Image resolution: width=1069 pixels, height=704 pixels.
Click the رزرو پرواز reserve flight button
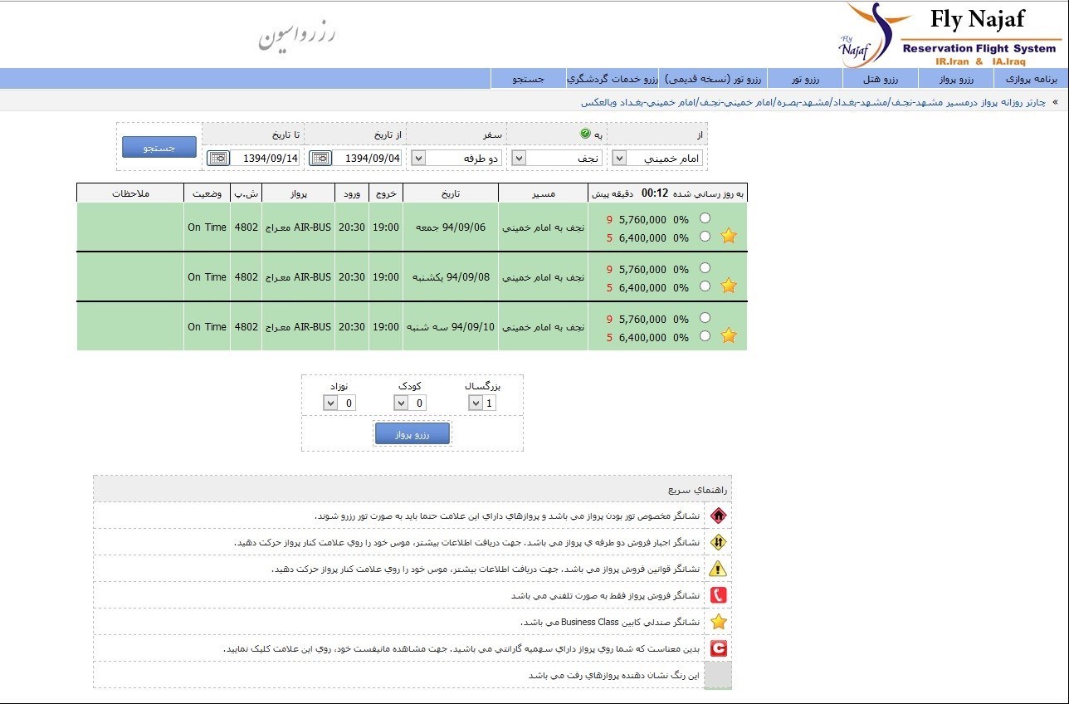412,433
